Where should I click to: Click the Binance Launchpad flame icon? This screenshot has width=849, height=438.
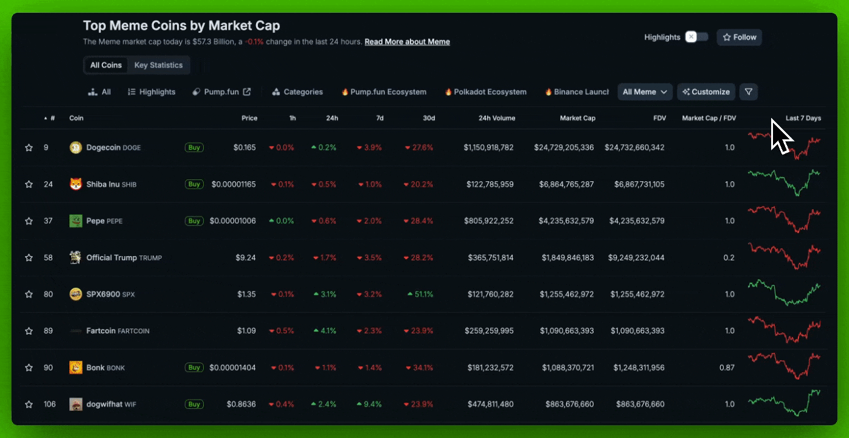[548, 92]
